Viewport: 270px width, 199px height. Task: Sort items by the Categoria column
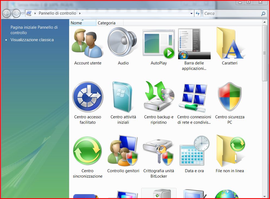tap(110, 23)
